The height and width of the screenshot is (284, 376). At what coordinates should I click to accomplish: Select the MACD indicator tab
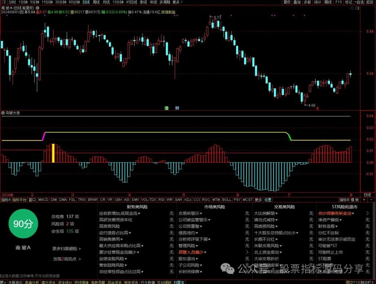pos(43,200)
